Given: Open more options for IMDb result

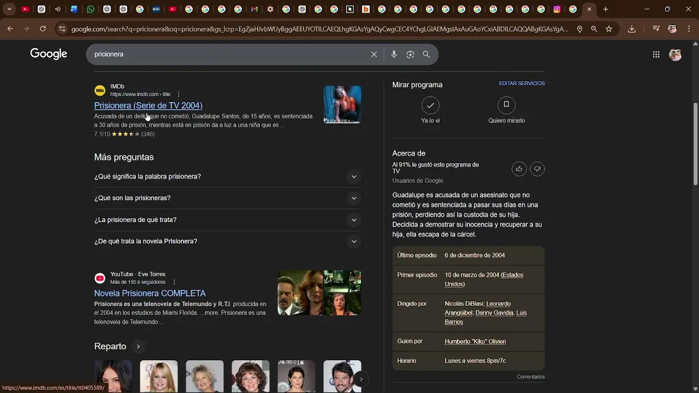Looking at the screenshot, I should point(178,94).
